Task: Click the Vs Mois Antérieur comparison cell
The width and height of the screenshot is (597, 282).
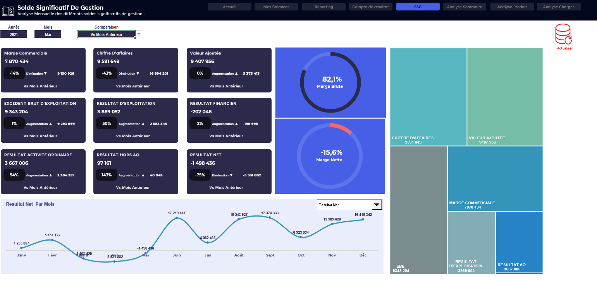Action: (x=106, y=34)
